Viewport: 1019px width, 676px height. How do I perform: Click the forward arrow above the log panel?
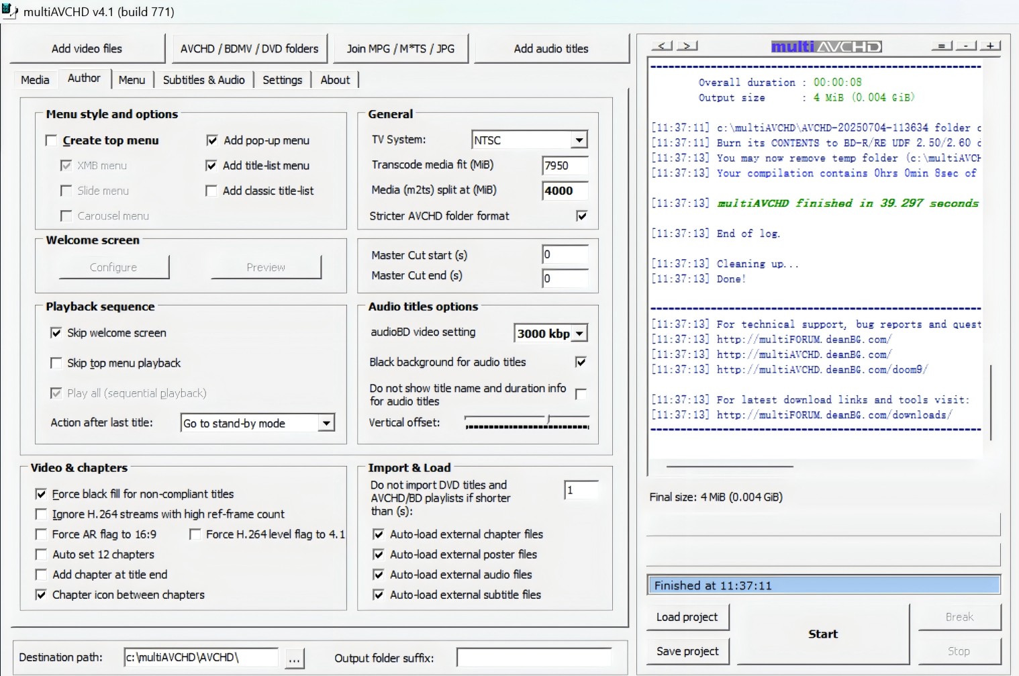click(x=687, y=45)
